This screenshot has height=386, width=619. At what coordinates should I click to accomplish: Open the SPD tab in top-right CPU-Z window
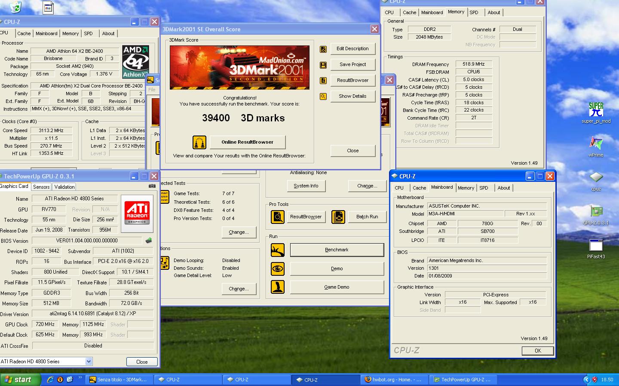tap(474, 12)
